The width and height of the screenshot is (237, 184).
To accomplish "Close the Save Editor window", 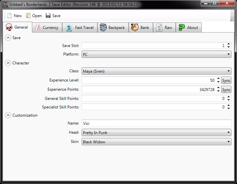I will tap(227, 3).
